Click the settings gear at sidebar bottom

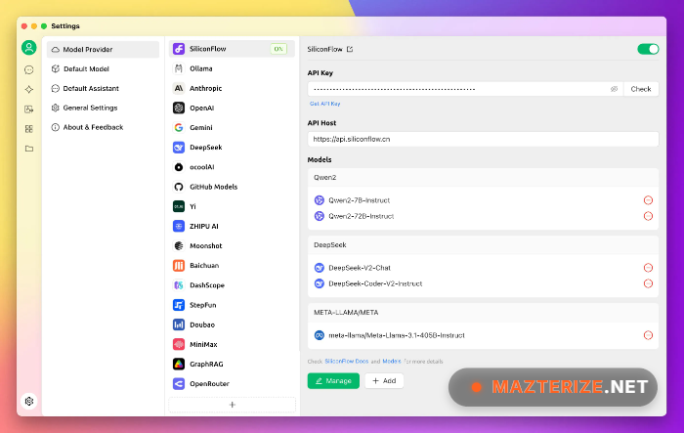(29, 401)
